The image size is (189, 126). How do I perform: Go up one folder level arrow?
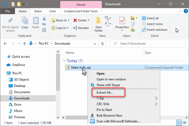pos(24,44)
